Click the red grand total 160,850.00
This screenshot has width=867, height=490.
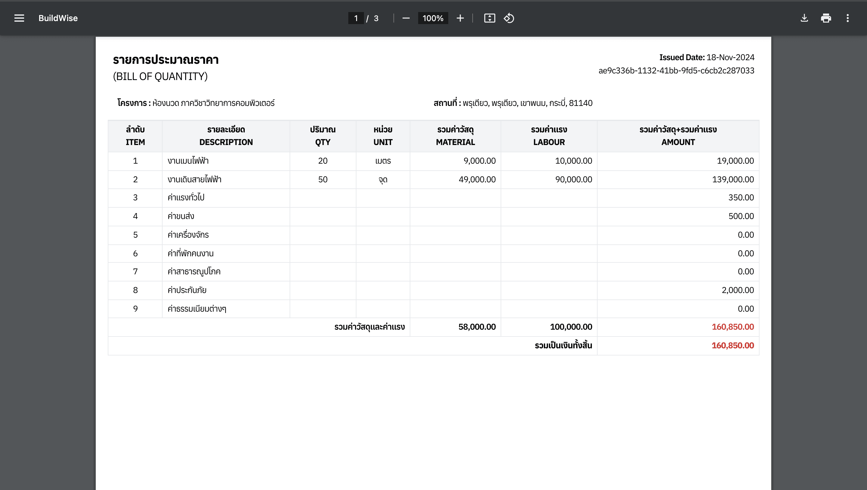pyautogui.click(x=732, y=345)
